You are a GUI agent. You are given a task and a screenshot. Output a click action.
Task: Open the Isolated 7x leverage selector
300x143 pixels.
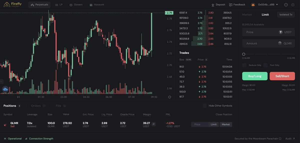coord(286,15)
